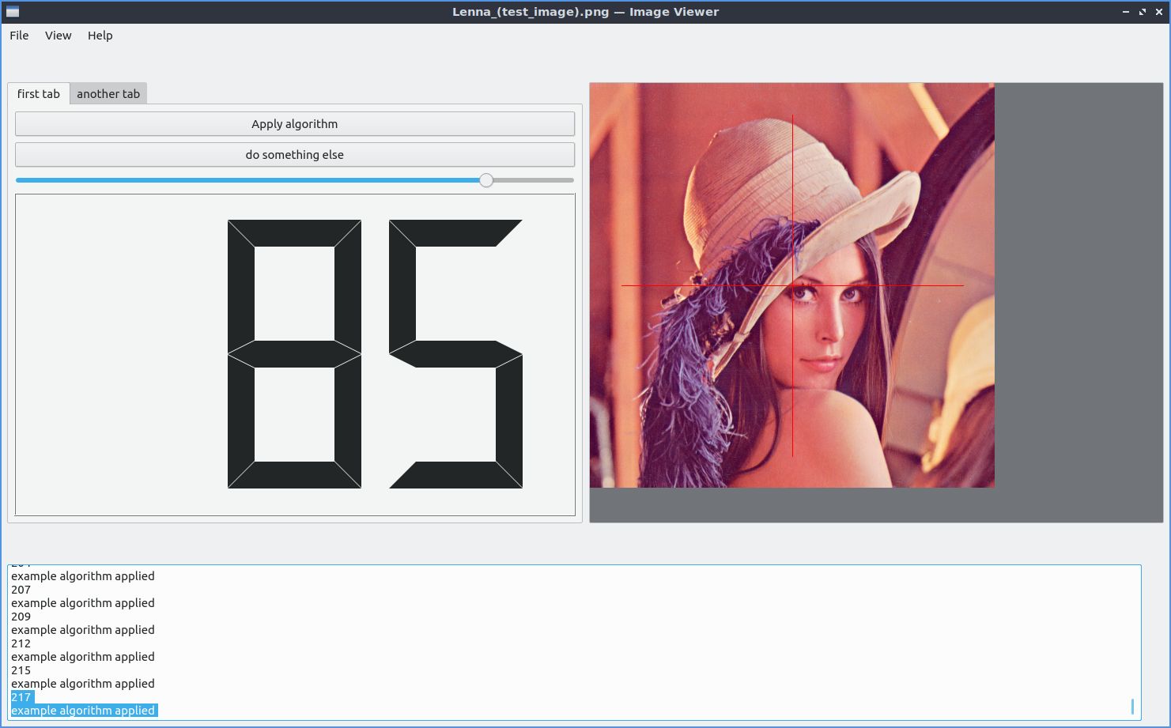Switch to the "first tab" tab
This screenshot has width=1171, height=728.
click(x=39, y=93)
